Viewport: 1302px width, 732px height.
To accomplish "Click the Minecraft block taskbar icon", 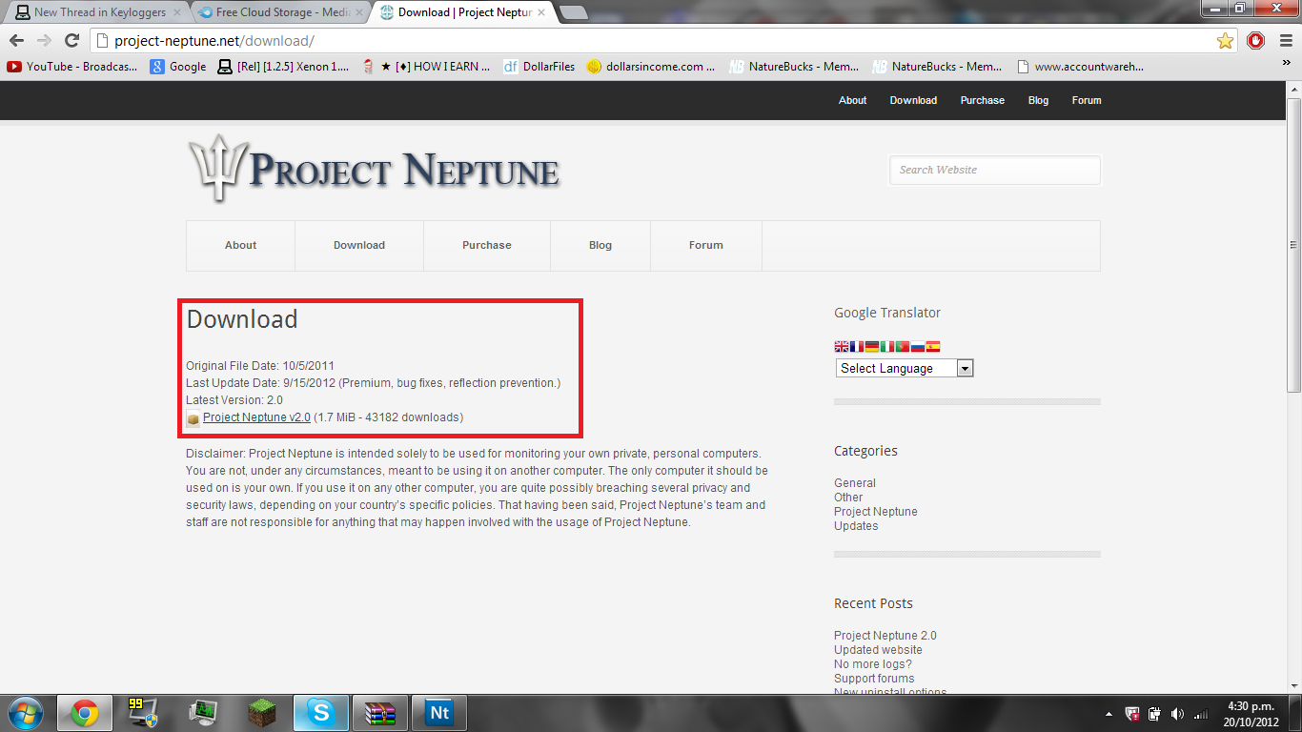I will tap(261, 713).
